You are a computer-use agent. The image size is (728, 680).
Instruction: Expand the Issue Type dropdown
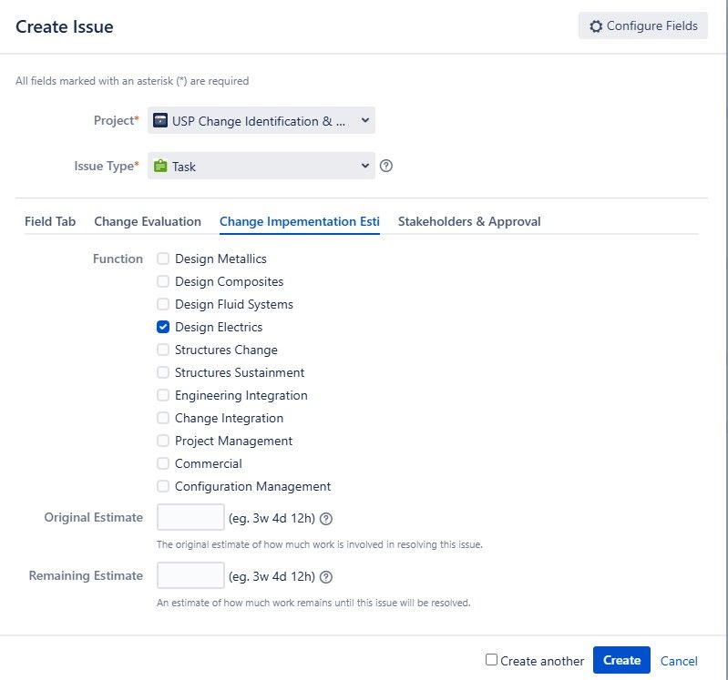[261, 166]
